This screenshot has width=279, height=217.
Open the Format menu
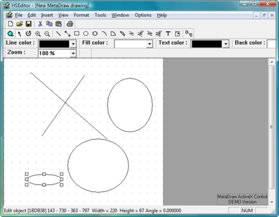pos(81,15)
